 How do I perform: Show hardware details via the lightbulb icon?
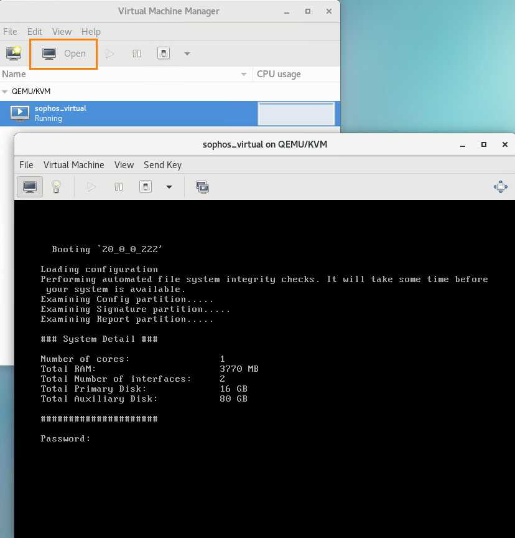pyautogui.click(x=57, y=187)
